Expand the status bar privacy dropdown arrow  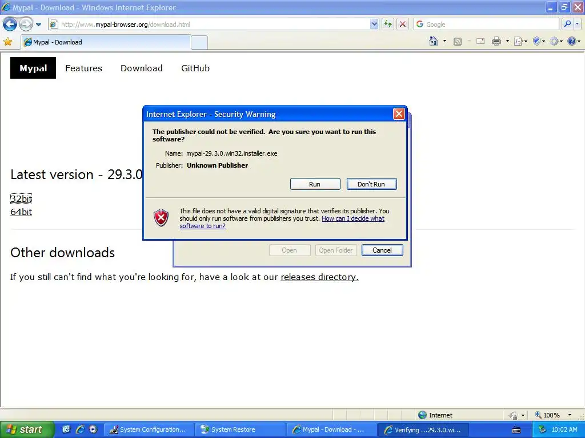point(523,415)
